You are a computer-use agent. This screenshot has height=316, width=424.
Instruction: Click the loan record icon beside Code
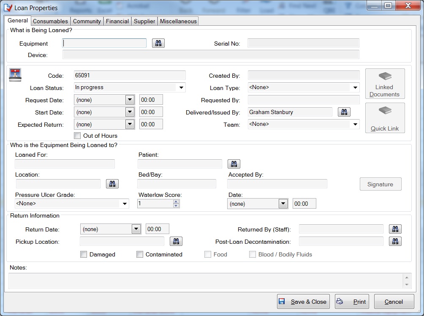[15, 75]
